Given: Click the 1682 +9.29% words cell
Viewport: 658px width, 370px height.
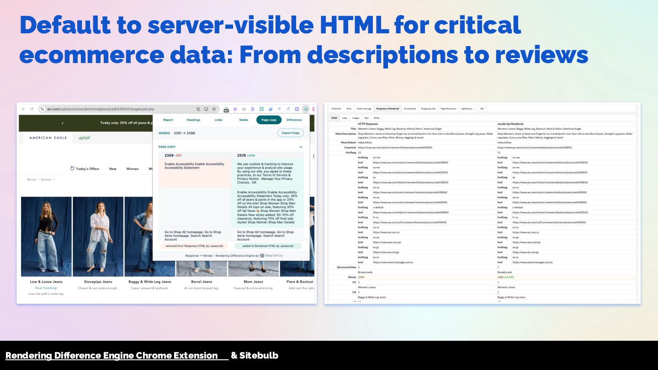Looking at the screenshot, I should tap(505, 277).
